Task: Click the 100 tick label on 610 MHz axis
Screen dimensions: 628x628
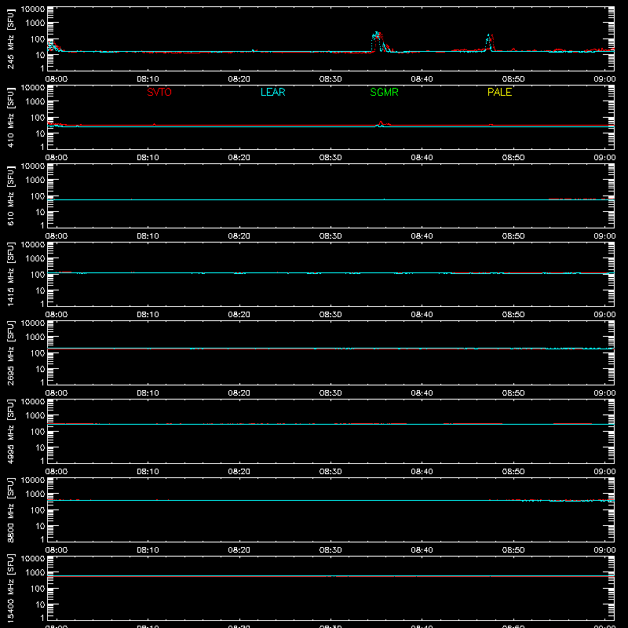Action: (x=38, y=196)
